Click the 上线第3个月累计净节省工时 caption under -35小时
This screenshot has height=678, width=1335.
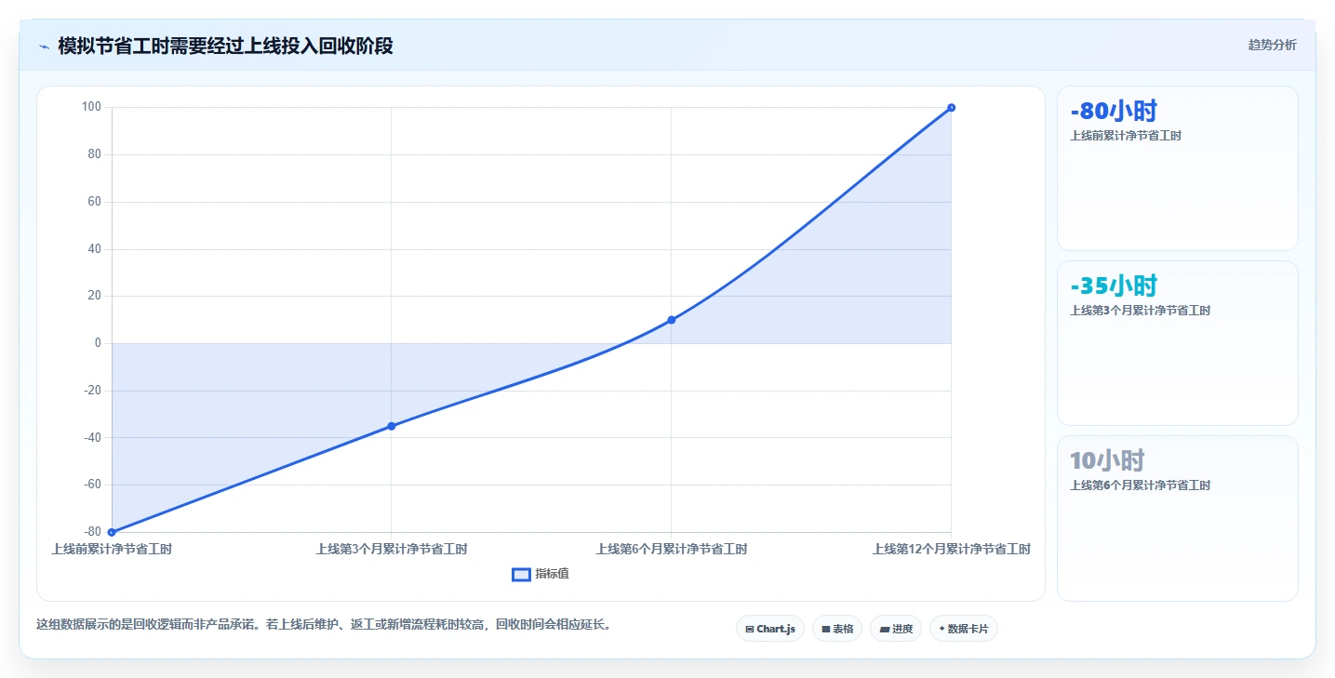(1141, 311)
